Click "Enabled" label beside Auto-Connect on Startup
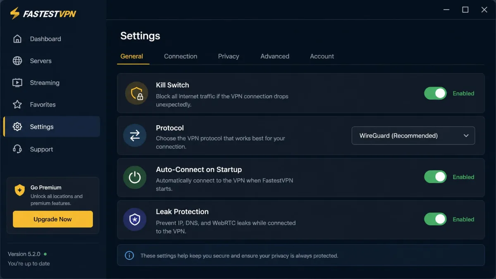 pyautogui.click(x=463, y=177)
